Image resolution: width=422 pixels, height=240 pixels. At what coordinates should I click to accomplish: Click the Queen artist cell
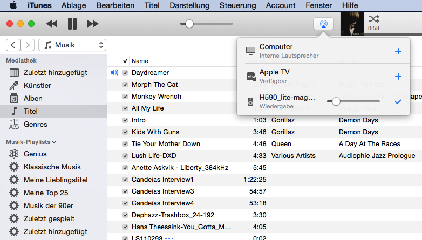[281, 143]
